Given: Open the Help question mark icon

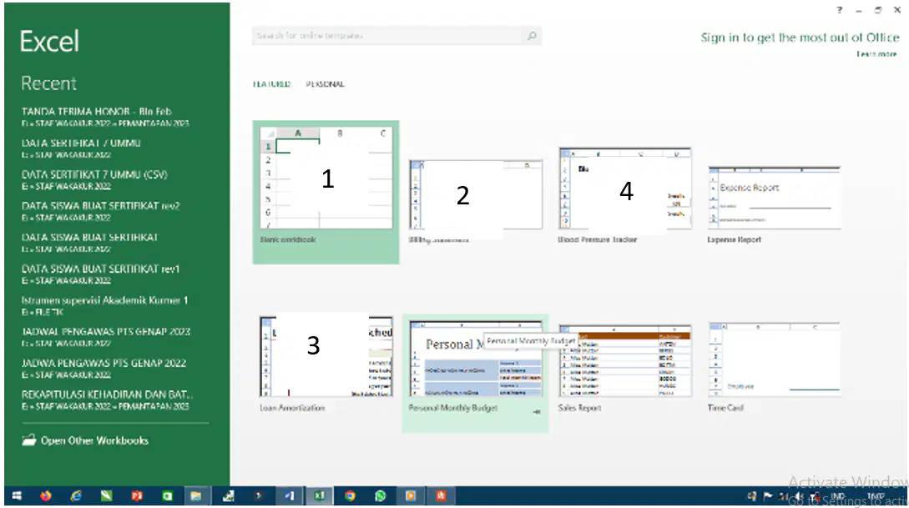Looking at the screenshot, I should 839,10.
